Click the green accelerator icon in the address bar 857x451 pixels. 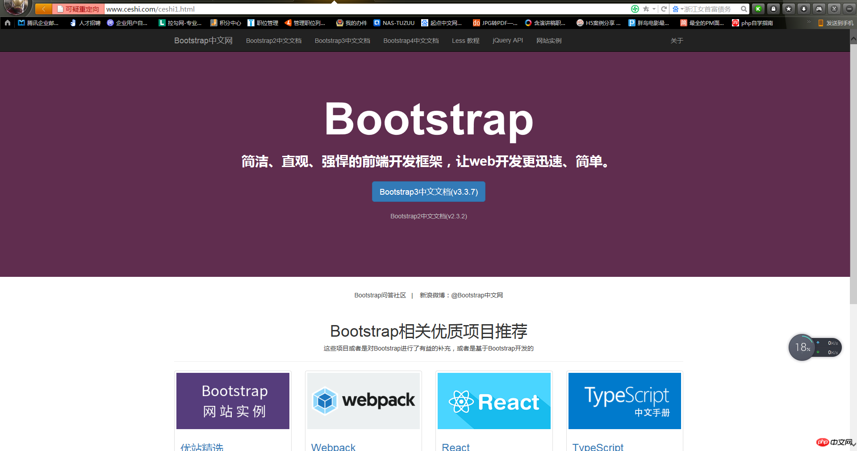635,9
